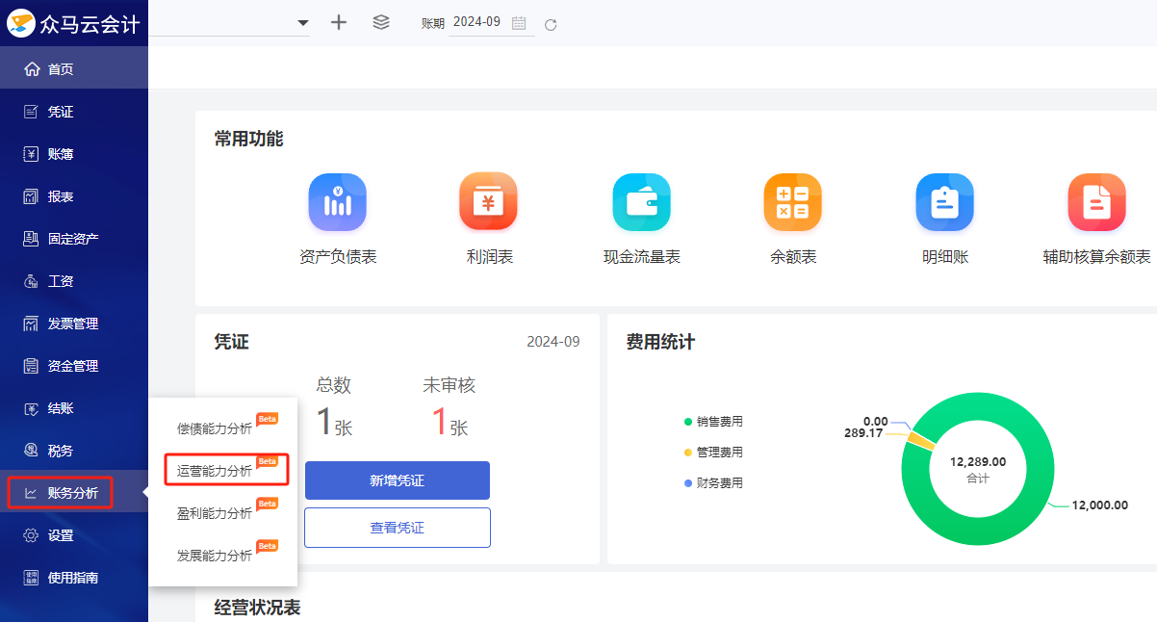Click the 新增凭证 button
This screenshot has height=622, width=1157.
(x=398, y=480)
